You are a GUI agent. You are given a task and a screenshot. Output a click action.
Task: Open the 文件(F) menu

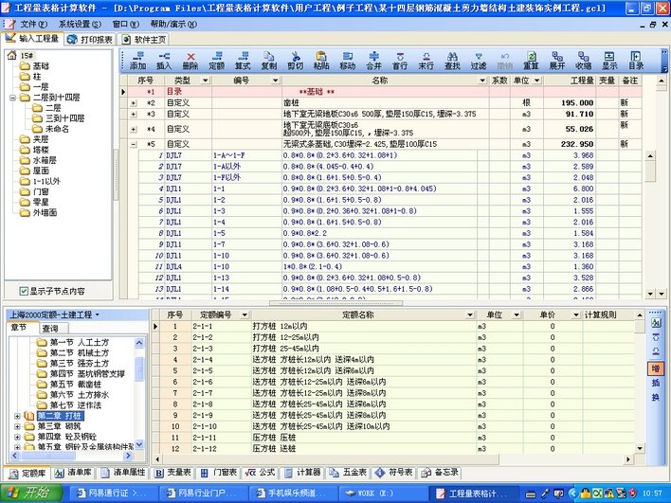click(34, 25)
